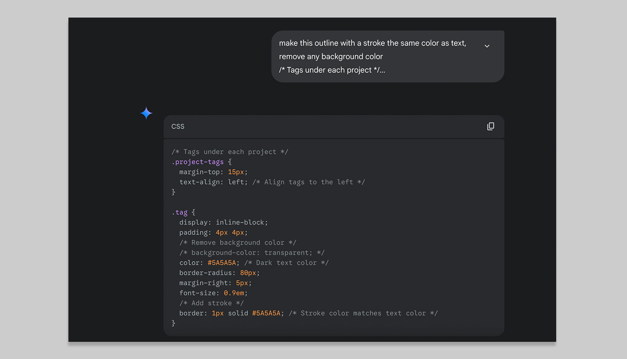Click the user prompt message bubble text
The image size is (627, 359).
[372, 56]
